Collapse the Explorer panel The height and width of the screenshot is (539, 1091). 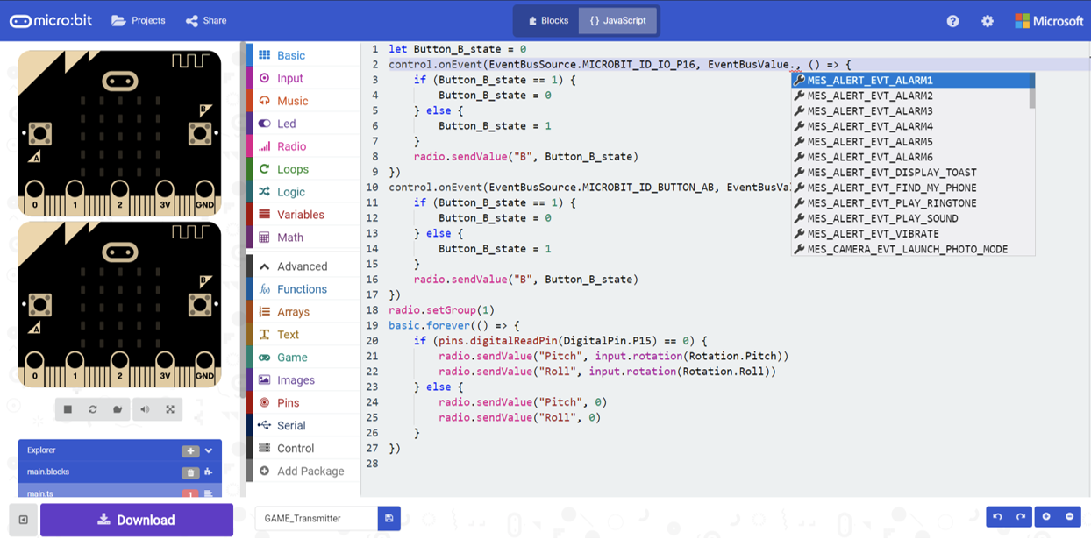[209, 450]
